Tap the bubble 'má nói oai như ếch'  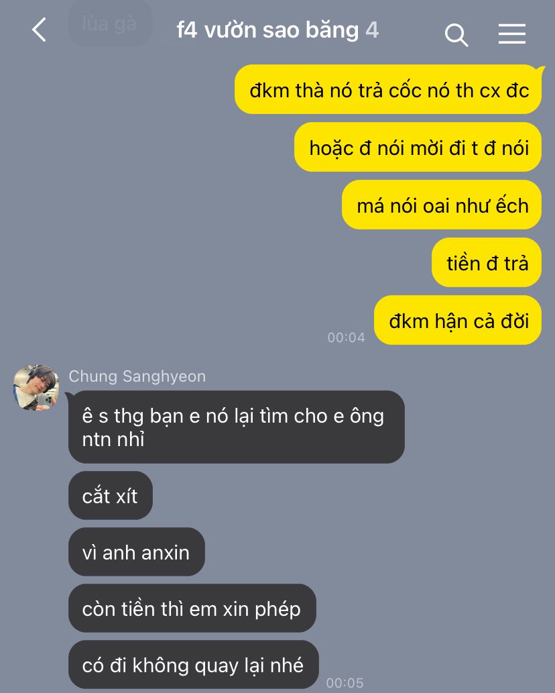point(442,205)
